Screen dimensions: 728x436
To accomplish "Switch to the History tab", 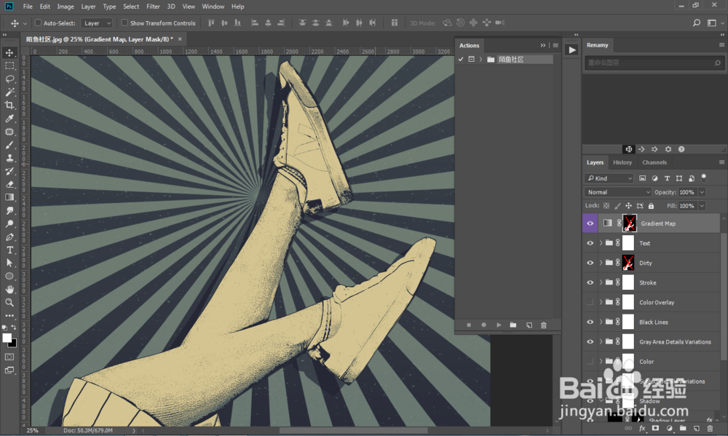I will click(622, 162).
